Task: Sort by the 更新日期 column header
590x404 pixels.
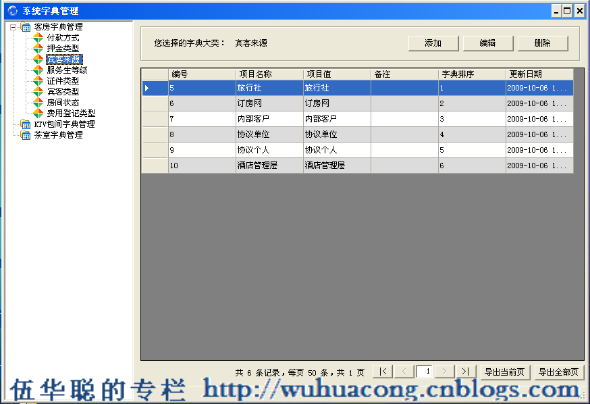Action: coord(540,74)
